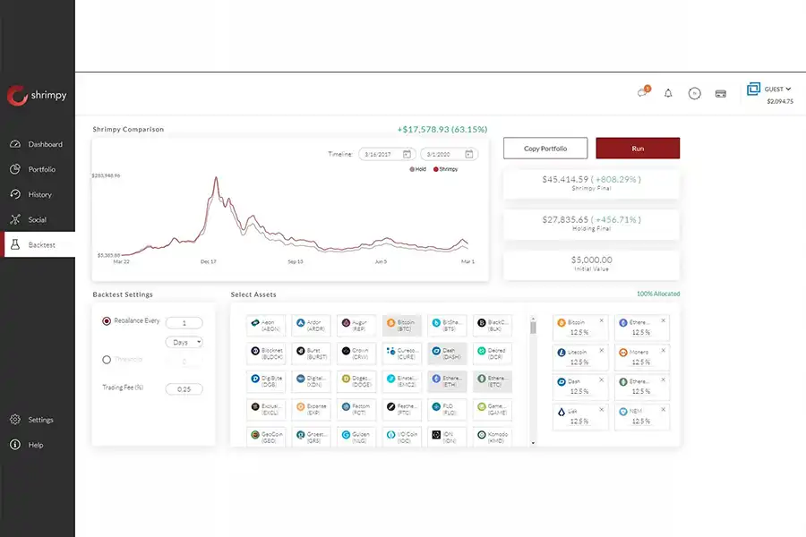Select the Augur (REP) asset
Image resolution: width=806 pixels, height=537 pixels.
pos(356,325)
